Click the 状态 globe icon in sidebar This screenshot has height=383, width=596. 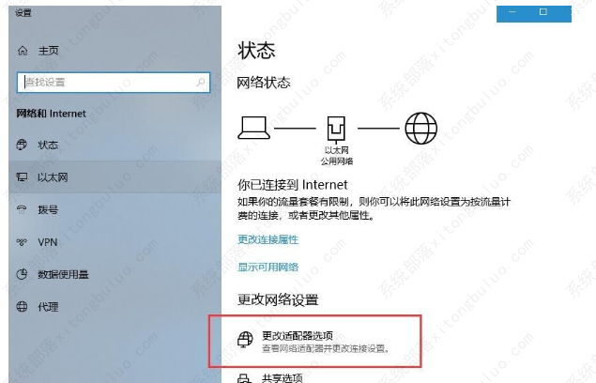22,145
